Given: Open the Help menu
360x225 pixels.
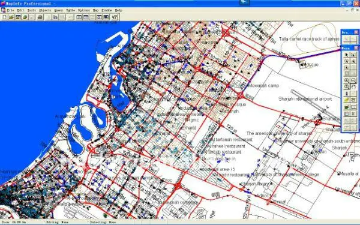Looking at the screenshot, I should 118,10.
